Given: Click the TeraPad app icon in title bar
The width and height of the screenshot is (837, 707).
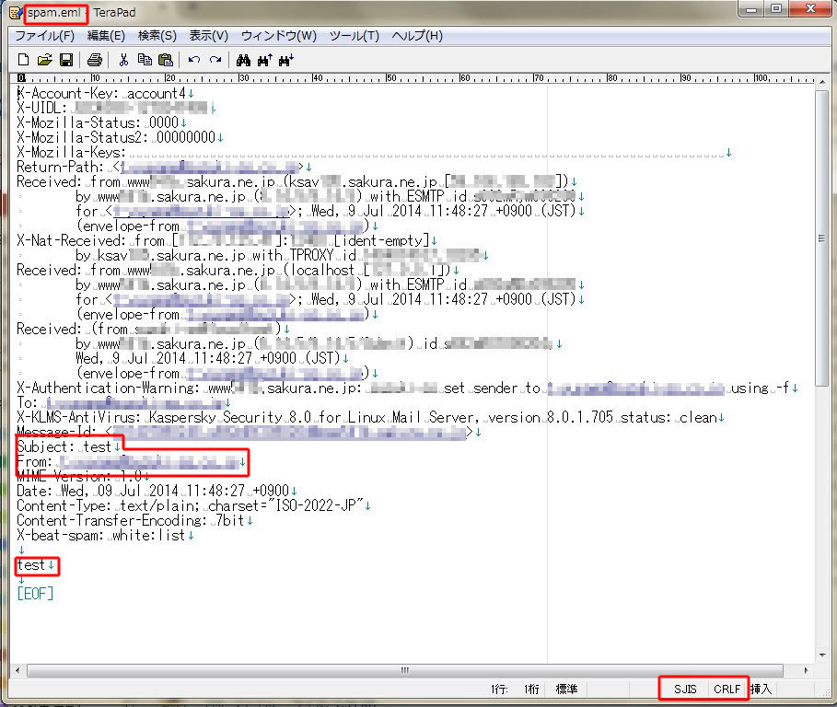Looking at the screenshot, I should (x=16, y=12).
